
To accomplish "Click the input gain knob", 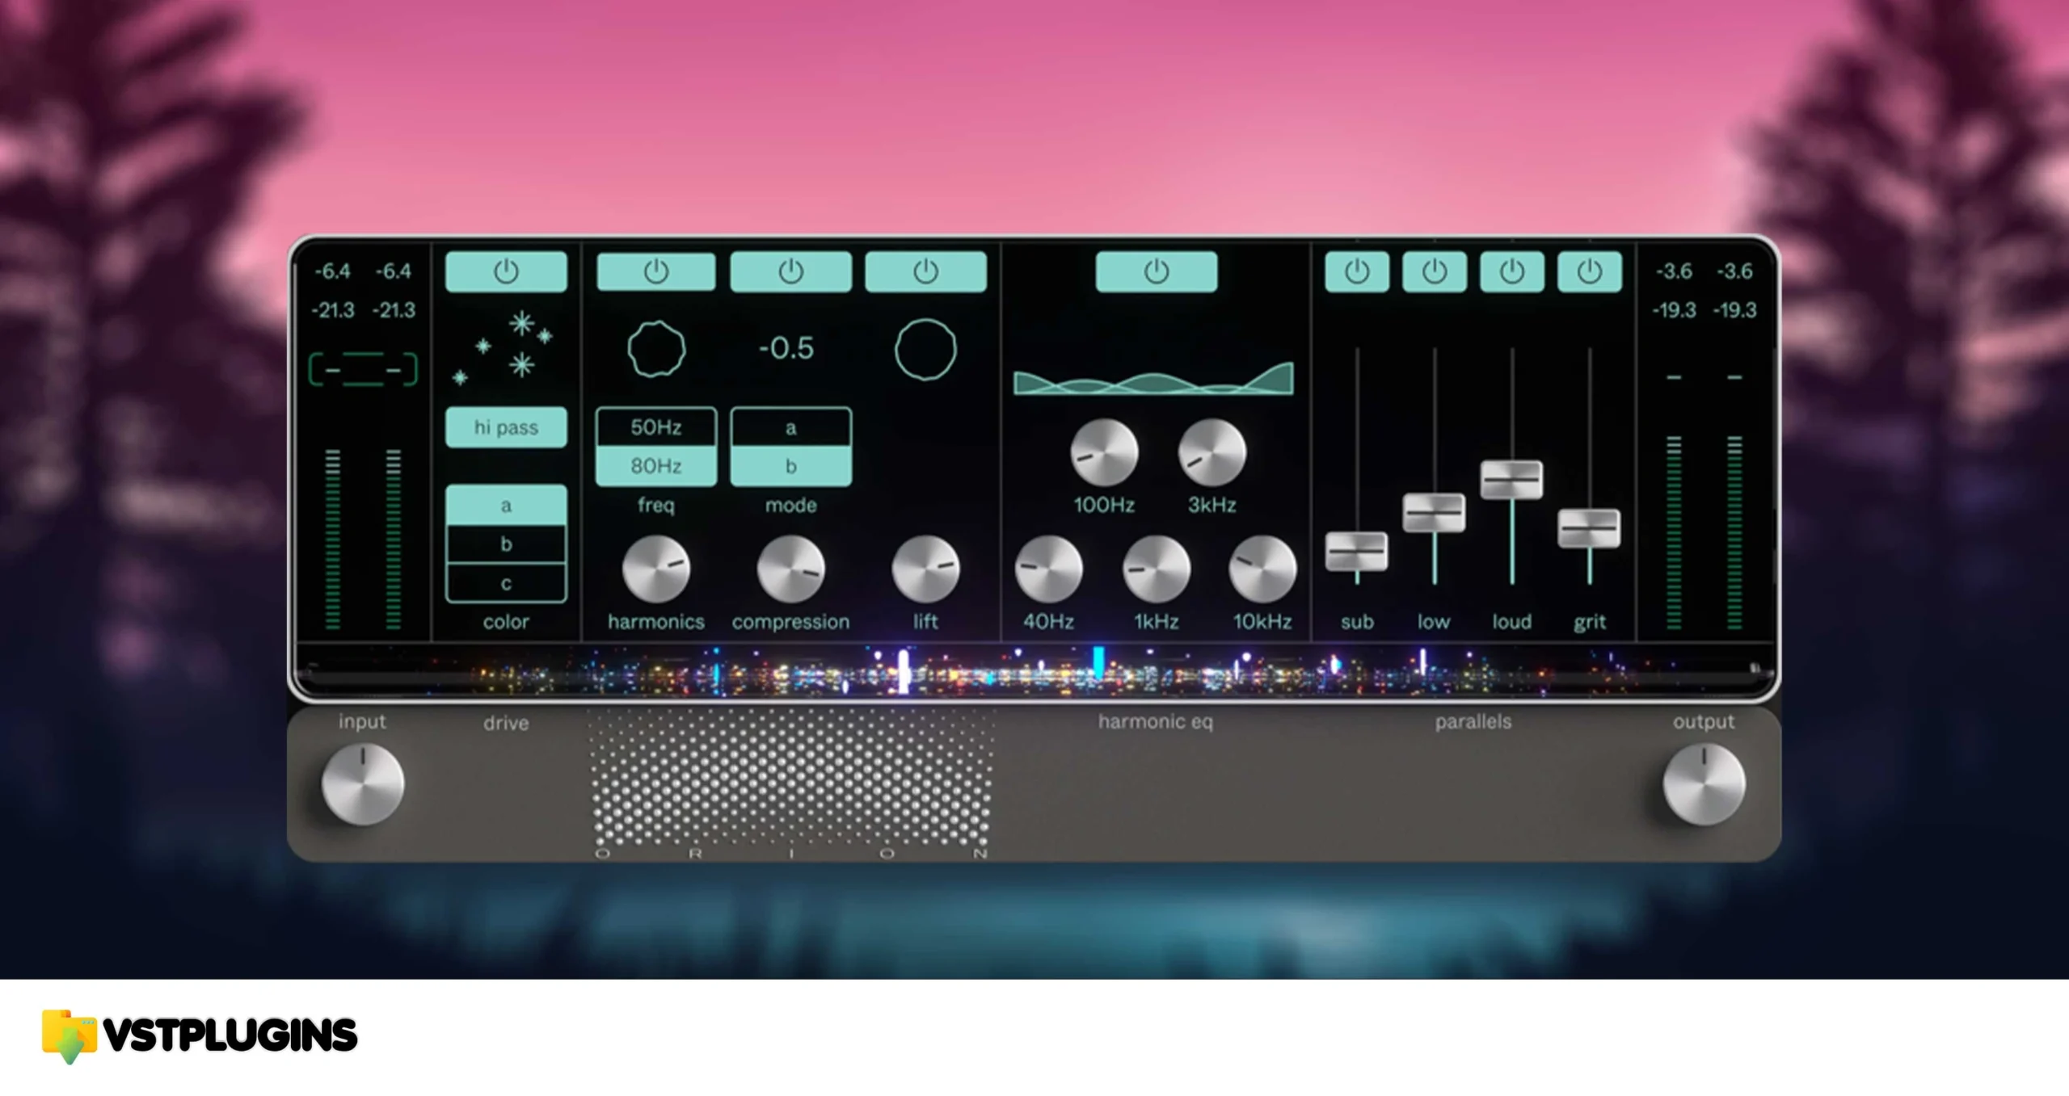I will tap(363, 784).
